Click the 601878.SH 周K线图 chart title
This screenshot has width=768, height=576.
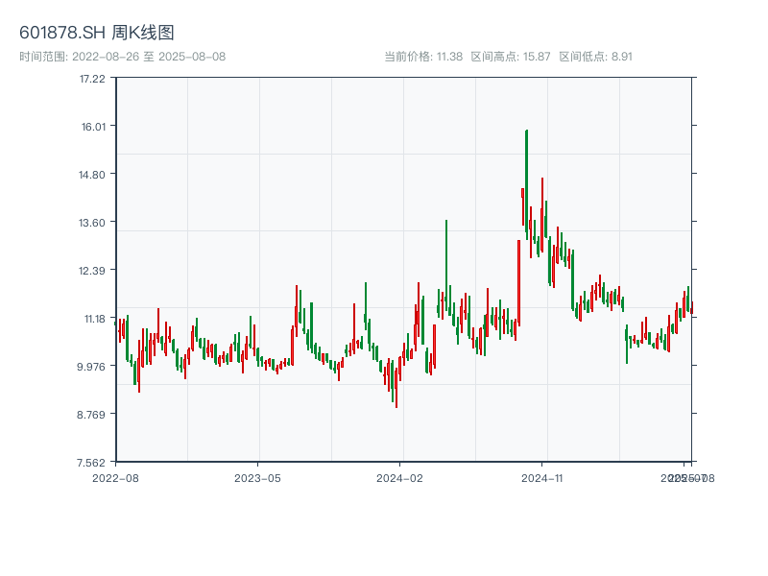click(x=97, y=34)
